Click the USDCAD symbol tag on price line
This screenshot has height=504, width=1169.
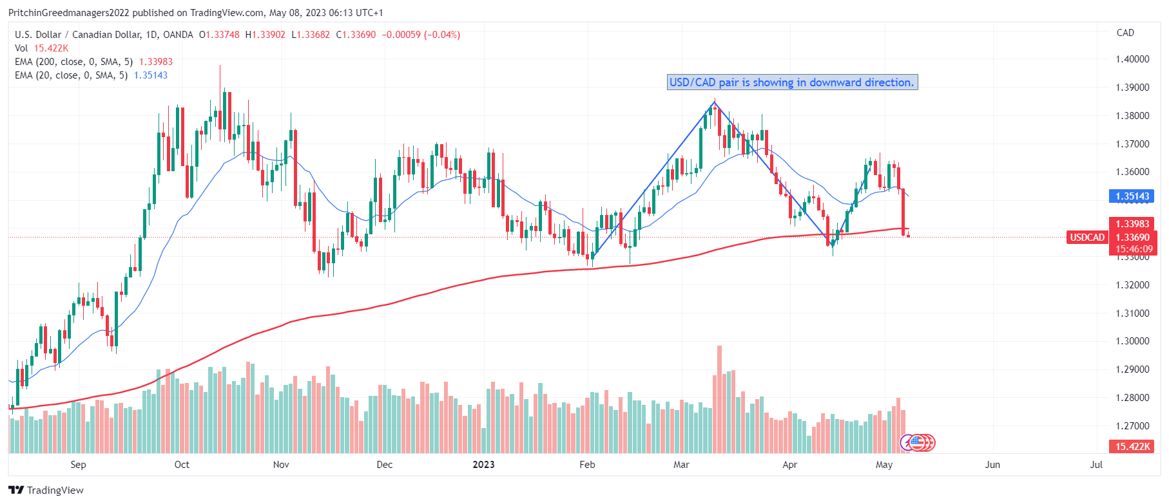click(x=1087, y=238)
